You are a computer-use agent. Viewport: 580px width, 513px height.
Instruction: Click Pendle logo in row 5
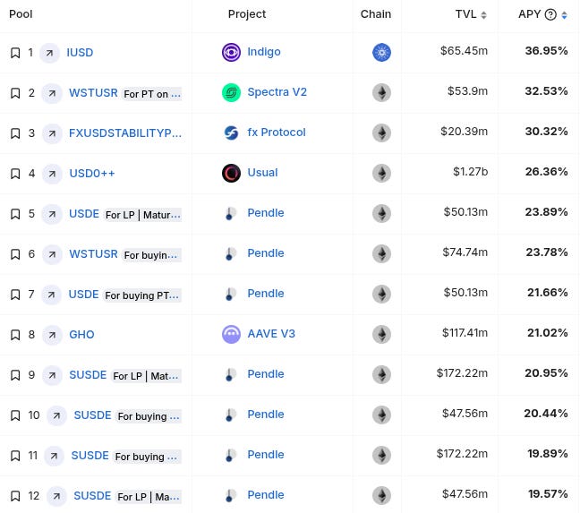click(x=231, y=213)
